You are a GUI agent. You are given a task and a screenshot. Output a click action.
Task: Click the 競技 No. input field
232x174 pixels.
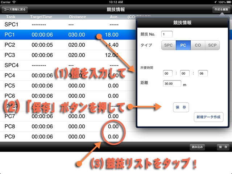pos(167,34)
